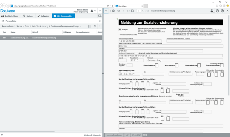This screenshot has height=137, width=230.
Task: Click the Vorname field with Peter
Action: tap(161, 51)
